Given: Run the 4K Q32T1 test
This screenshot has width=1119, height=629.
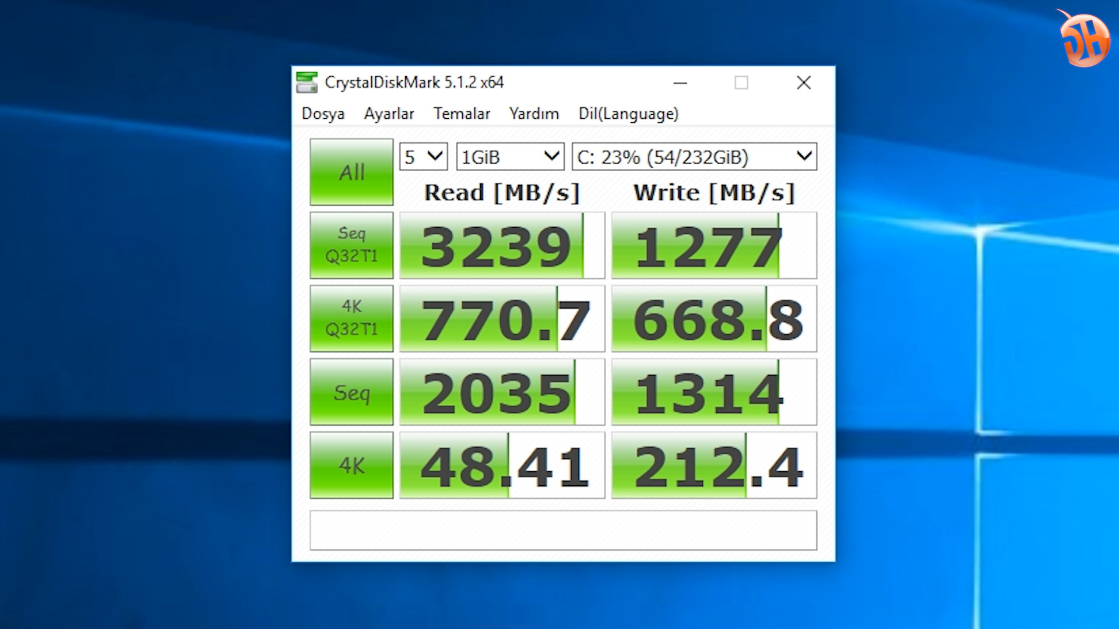Looking at the screenshot, I should [x=351, y=319].
